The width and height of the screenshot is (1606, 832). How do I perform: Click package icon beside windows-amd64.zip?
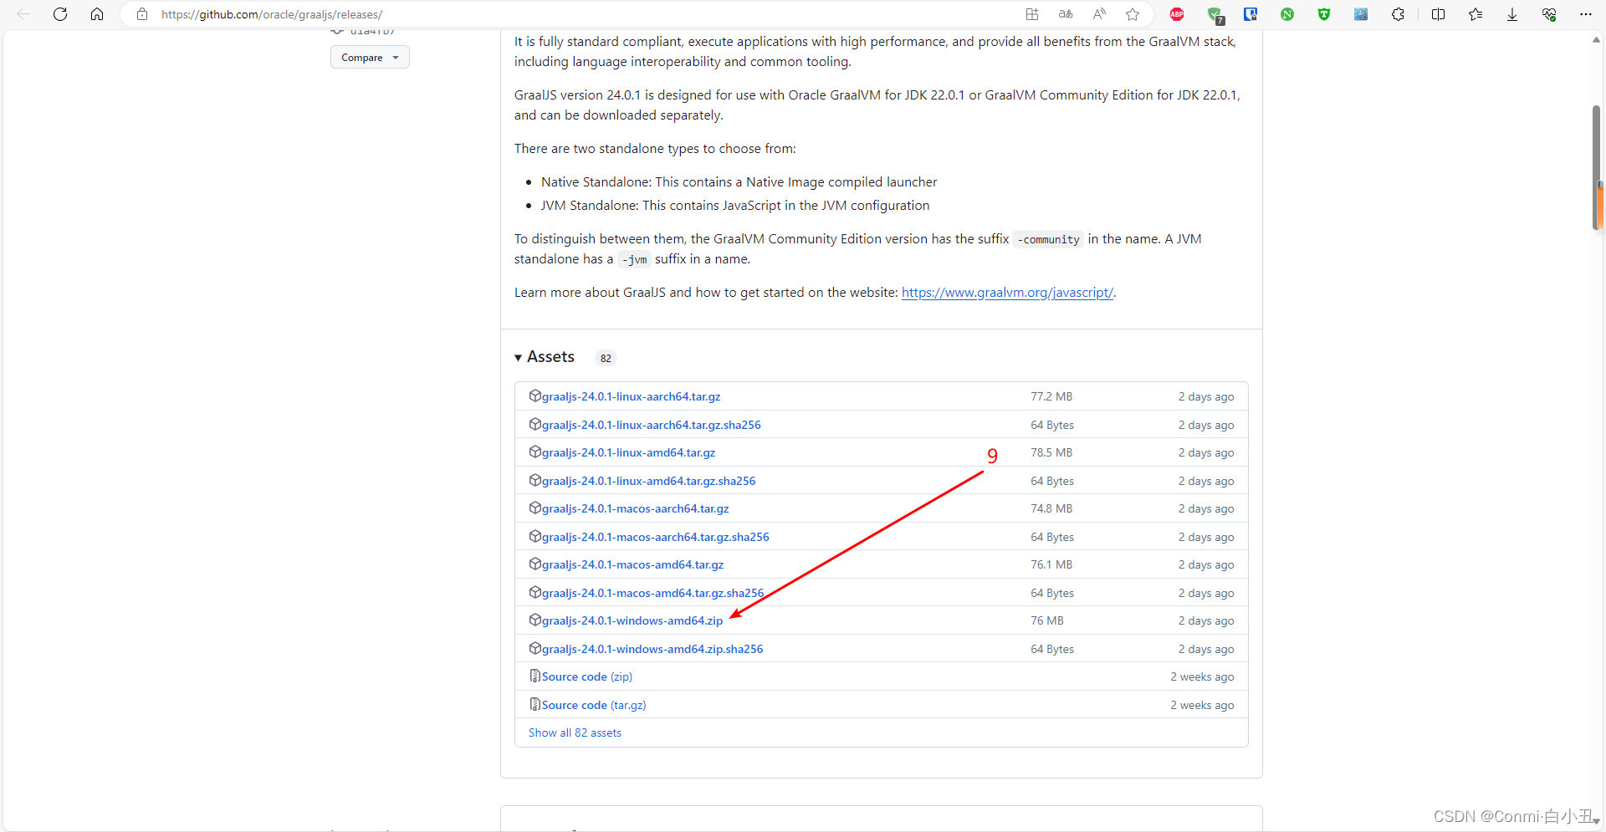point(534,620)
